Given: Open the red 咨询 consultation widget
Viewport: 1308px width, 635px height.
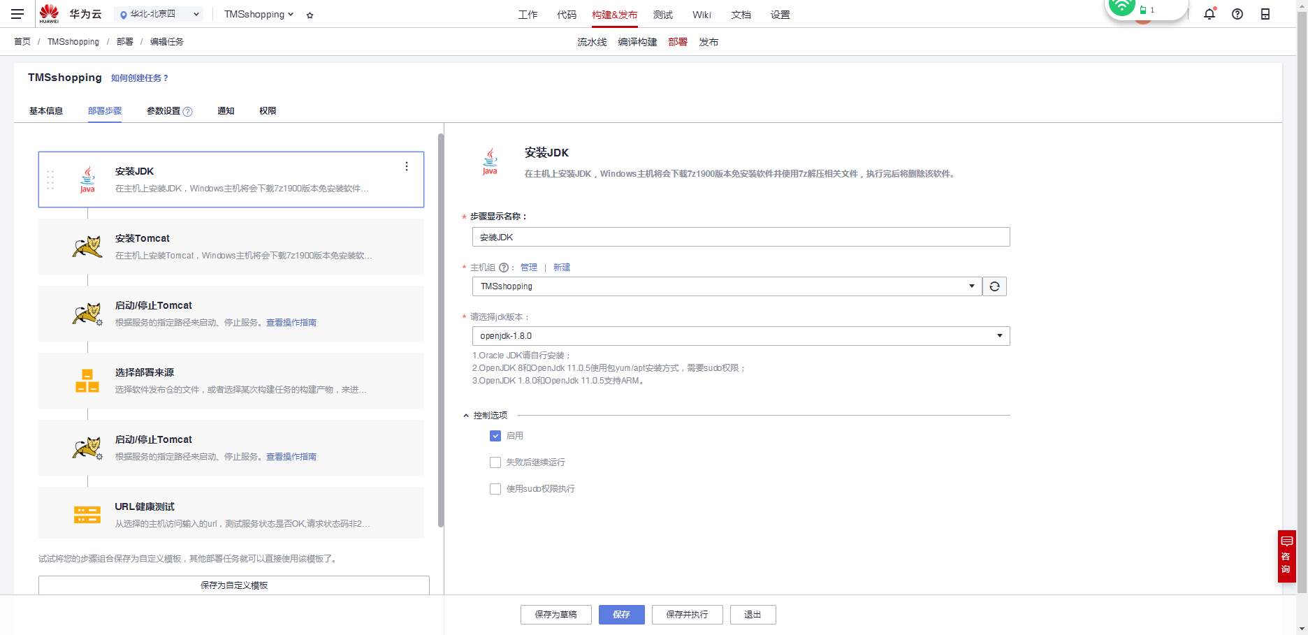Looking at the screenshot, I should pyautogui.click(x=1286, y=556).
